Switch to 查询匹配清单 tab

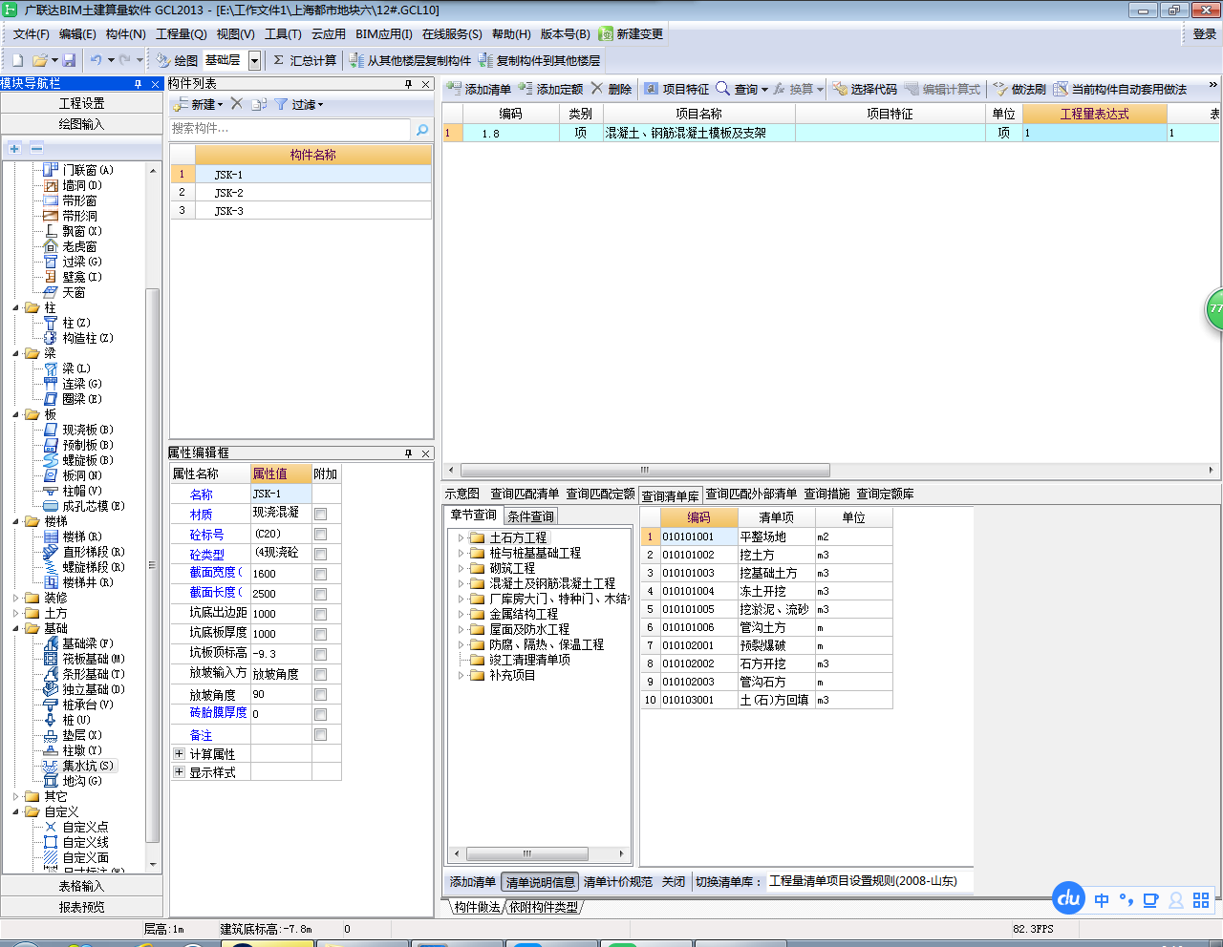tap(525, 494)
